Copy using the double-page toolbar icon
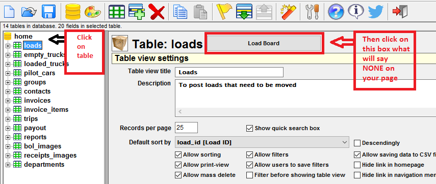The width and height of the screenshot is (436, 184). [180, 12]
